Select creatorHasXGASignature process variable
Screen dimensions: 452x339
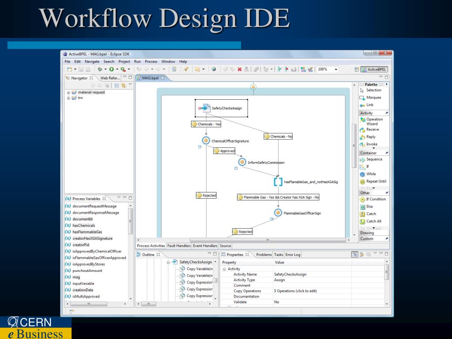tap(92, 238)
